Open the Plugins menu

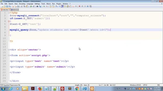coord(59,4)
